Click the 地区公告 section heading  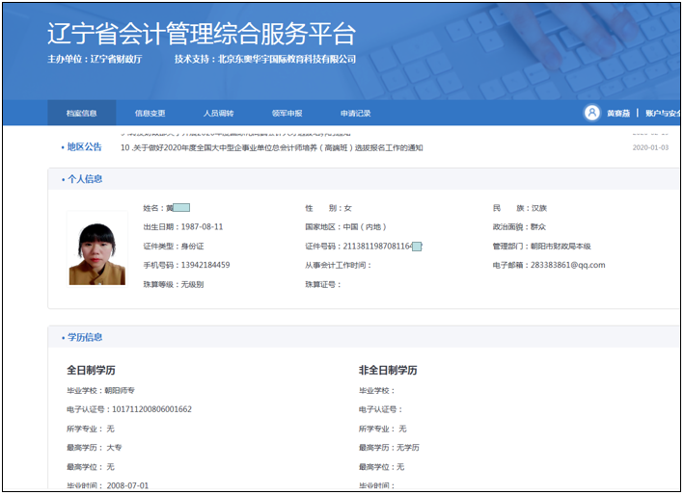[84, 147]
